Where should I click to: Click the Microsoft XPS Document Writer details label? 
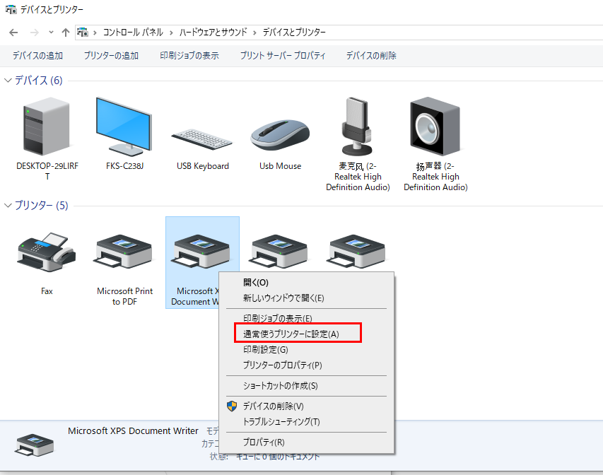click(133, 430)
